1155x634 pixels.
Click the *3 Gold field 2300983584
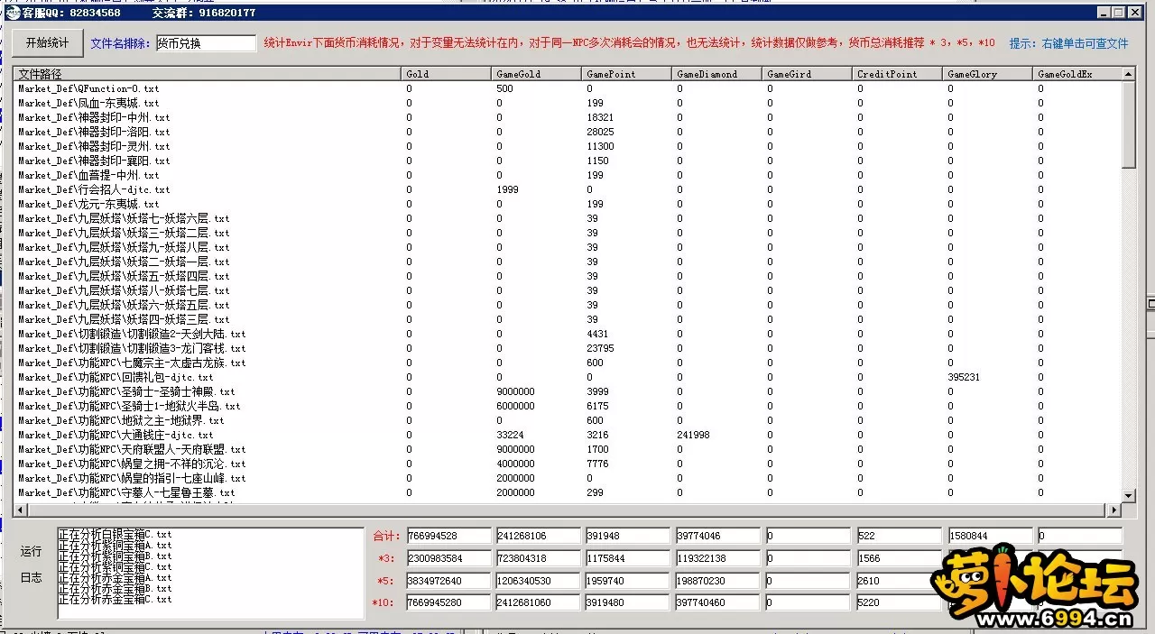(448, 558)
